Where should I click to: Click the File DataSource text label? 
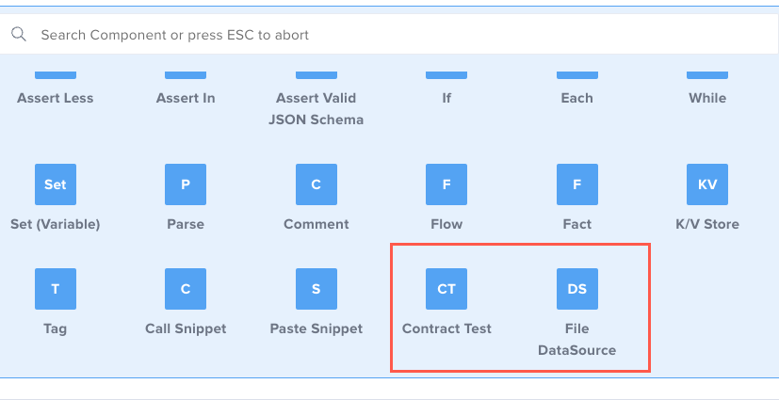coord(576,340)
